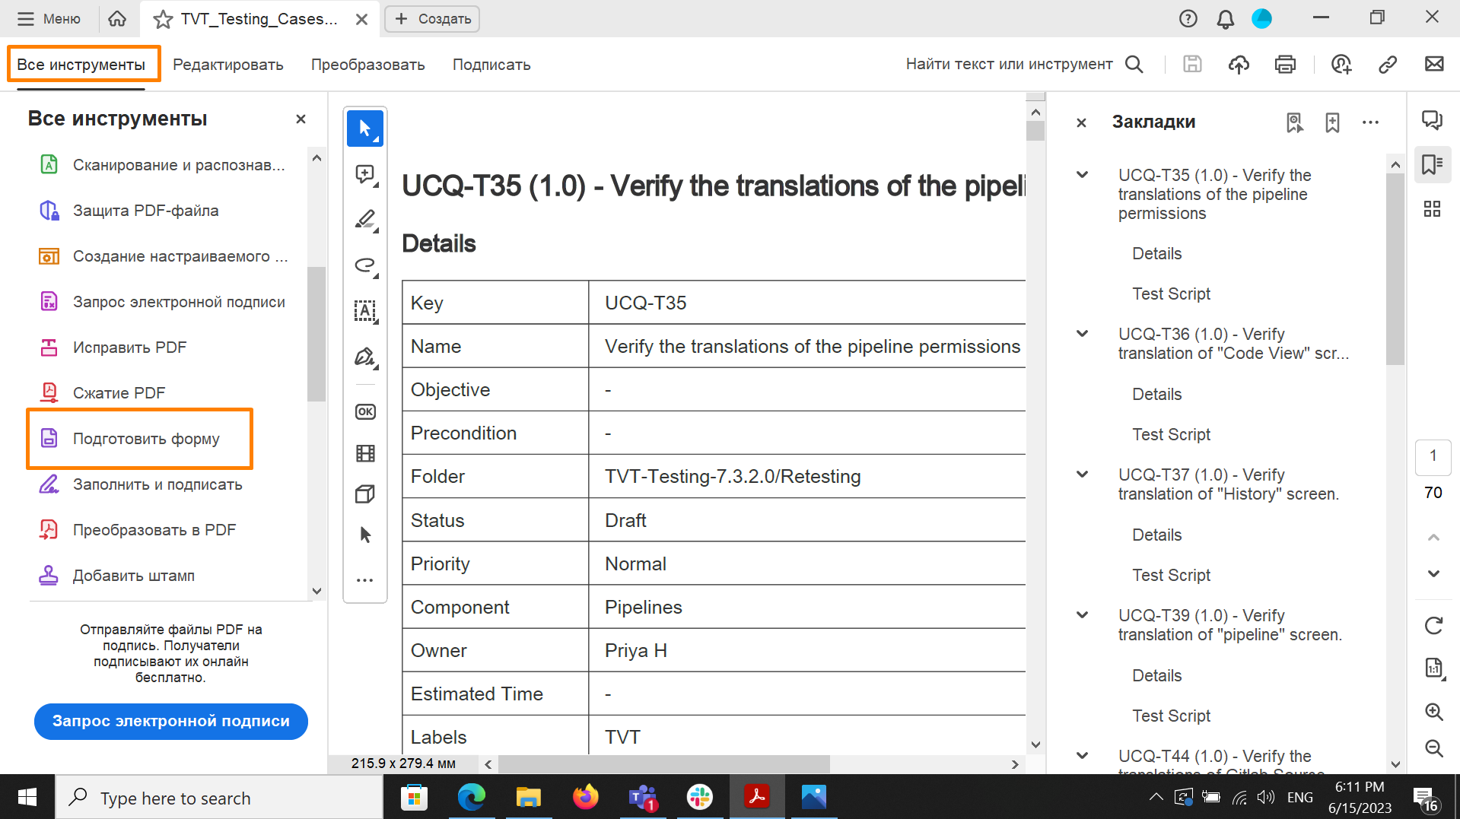Switch to Все инструменты tab
The width and height of the screenshot is (1460, 819).
click(x=83, y=65)
